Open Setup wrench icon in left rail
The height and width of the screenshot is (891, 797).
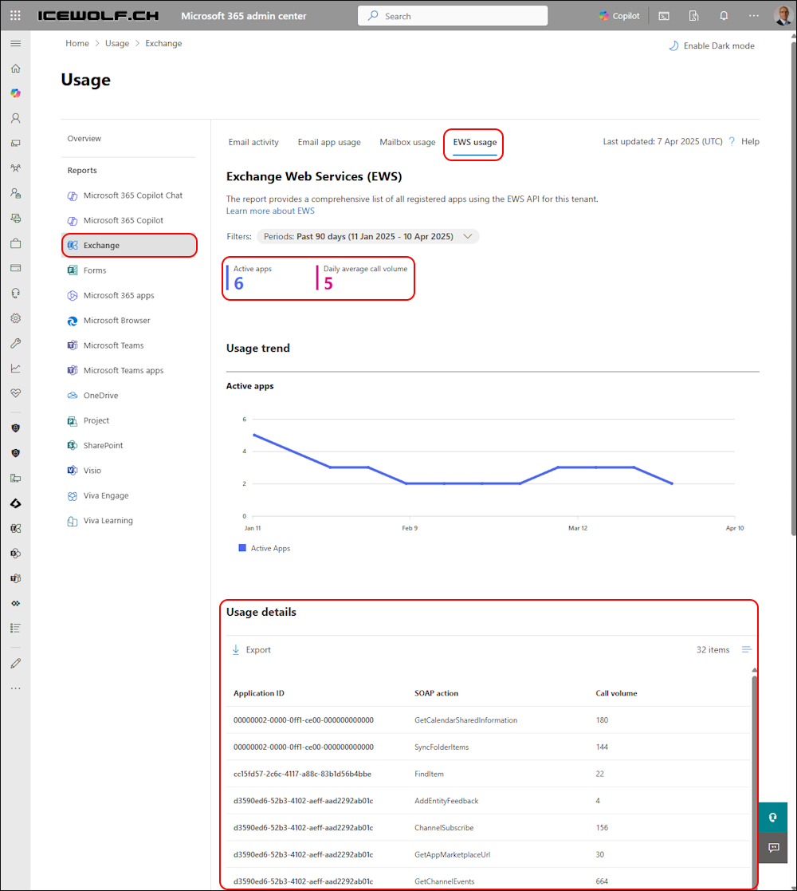point(15,343)
